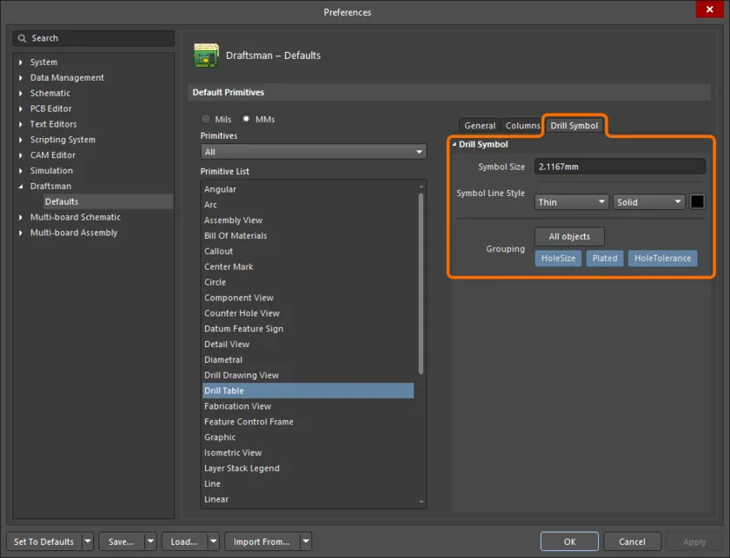Toggle the HoleSize grouping option
The height and width of the screenshot is (558, 730).
558,258
